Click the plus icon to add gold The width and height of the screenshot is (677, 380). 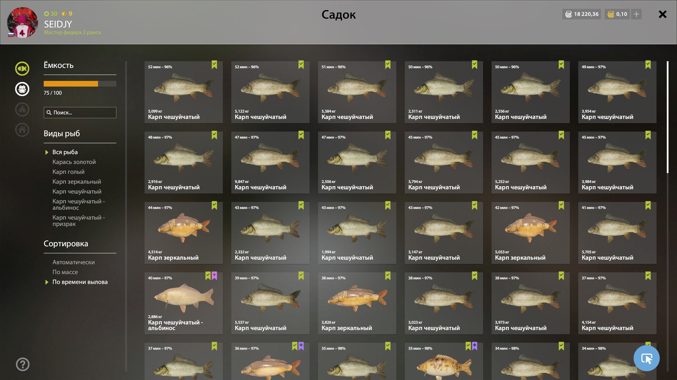(x=636, y=14)
